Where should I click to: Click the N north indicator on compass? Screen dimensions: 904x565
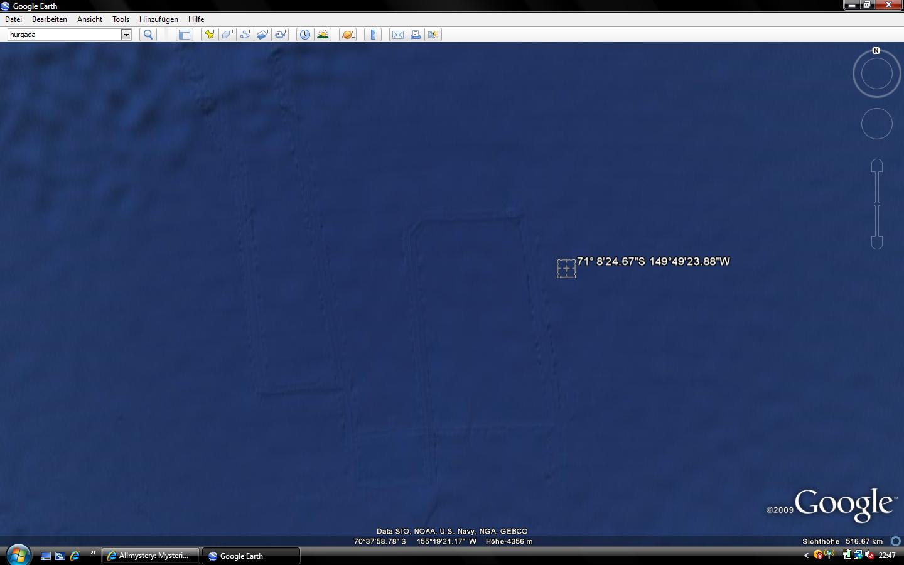pos(876,50)
